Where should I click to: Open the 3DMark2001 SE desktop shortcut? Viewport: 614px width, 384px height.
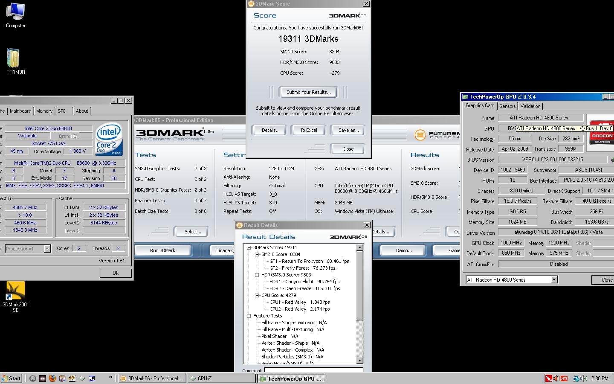[x=15, y=297]
